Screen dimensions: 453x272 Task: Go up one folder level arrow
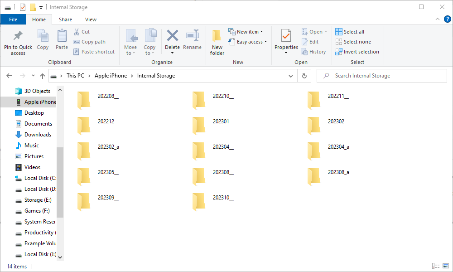(x=43, y=76)
